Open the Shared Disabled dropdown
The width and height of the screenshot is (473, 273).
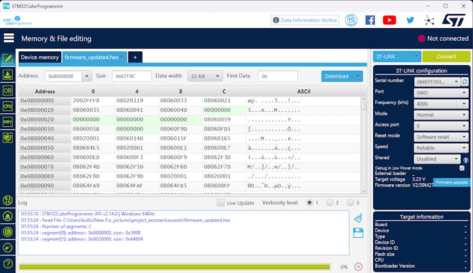pyautogui.click(x=437, y=159)
